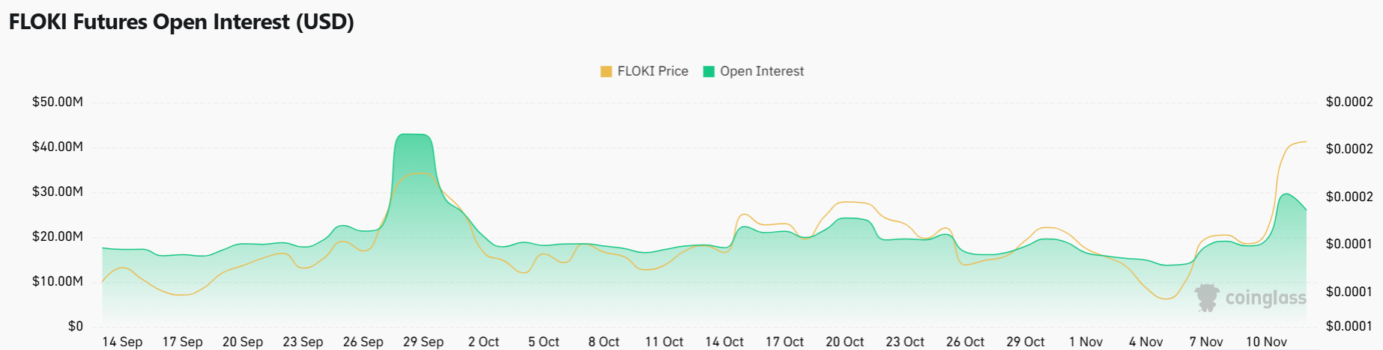Click the FLOKI Futures Open Interest title
1383x350 pixels.
pos(181,22)
